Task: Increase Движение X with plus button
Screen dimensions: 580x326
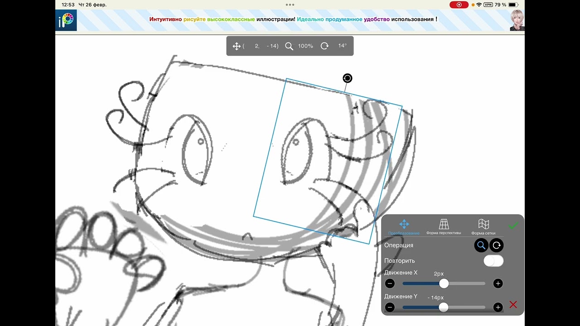Action: pos(498,284)
